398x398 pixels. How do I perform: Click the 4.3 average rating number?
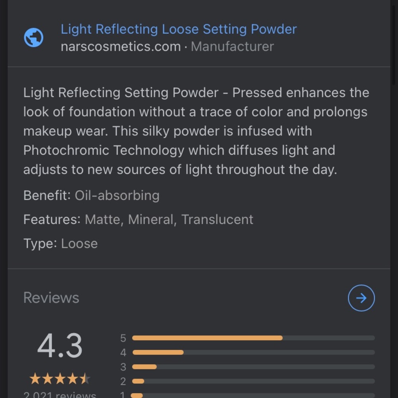tap(60, 345)
